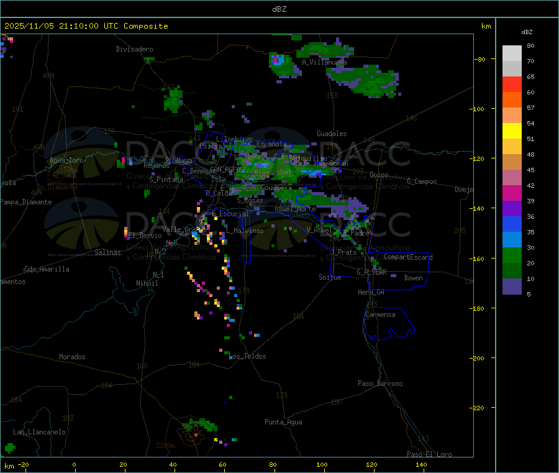Viewport: 559px width, 473px height.
Task: Click the Guadales location label
Action: [332, 134]
